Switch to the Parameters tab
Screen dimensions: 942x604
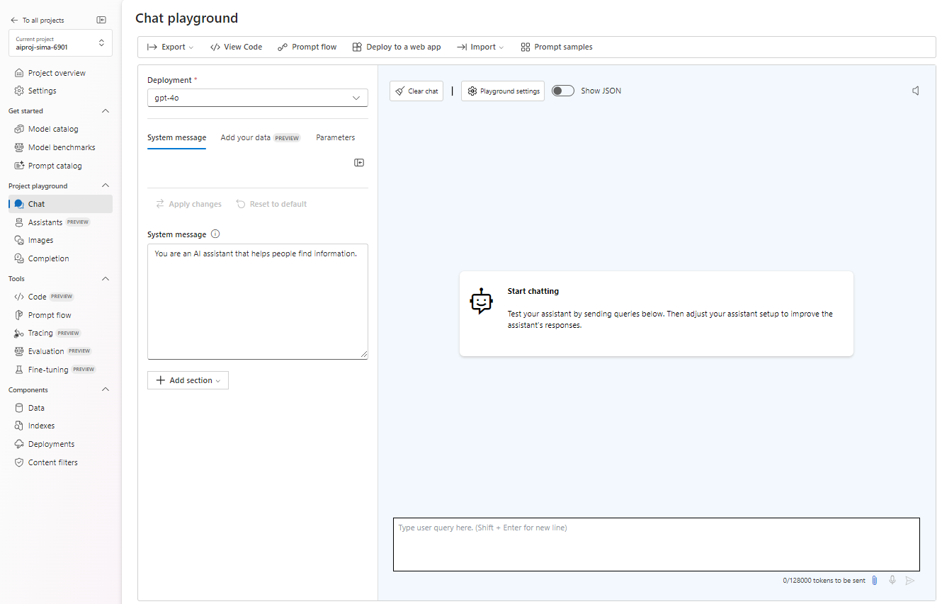point(335,137)
